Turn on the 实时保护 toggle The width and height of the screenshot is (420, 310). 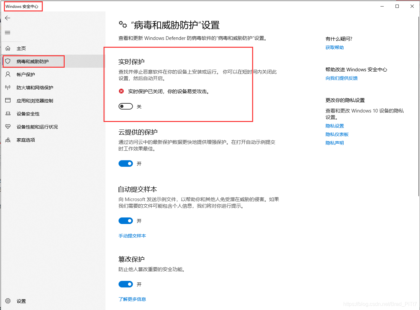tap(126, 106)
